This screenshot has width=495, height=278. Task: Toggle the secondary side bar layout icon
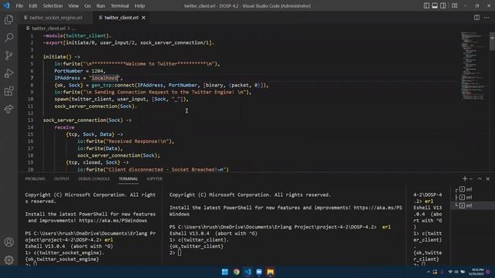pyautogui.click(x=443, y=5)
